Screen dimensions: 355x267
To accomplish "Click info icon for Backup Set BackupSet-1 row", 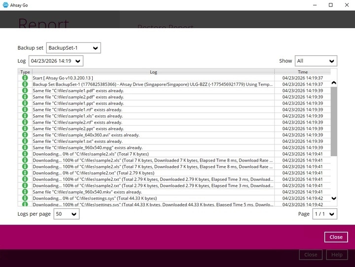I will pos(25,84).
